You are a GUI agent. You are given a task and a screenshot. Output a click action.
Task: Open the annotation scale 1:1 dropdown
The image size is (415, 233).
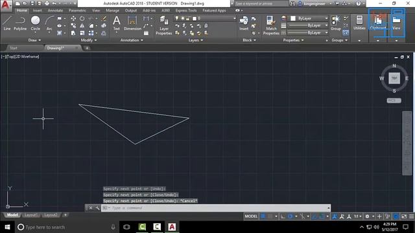(x=358, y=216)
